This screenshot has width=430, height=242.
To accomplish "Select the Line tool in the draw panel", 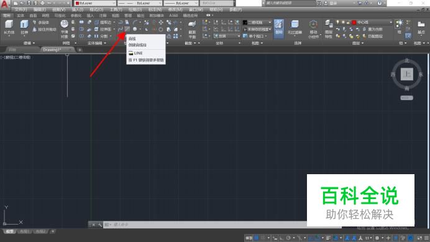I will pos(127,29).
